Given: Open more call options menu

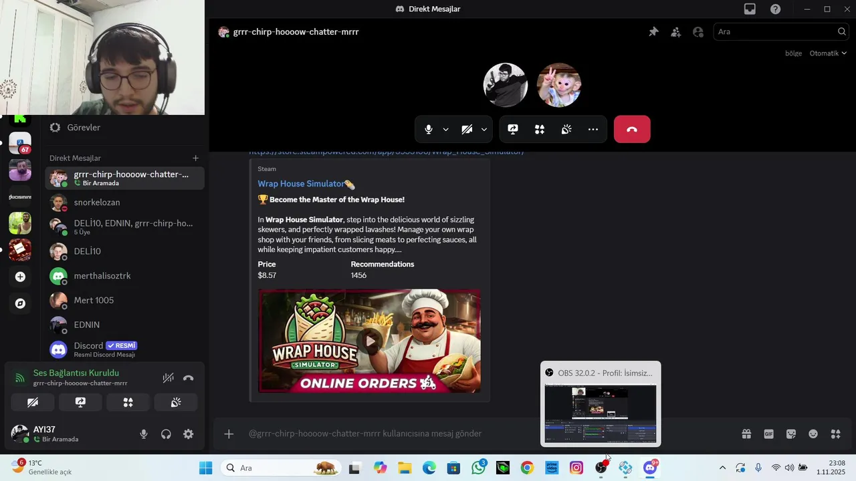Looking at the screenshot, I should (x=593, y=130).
